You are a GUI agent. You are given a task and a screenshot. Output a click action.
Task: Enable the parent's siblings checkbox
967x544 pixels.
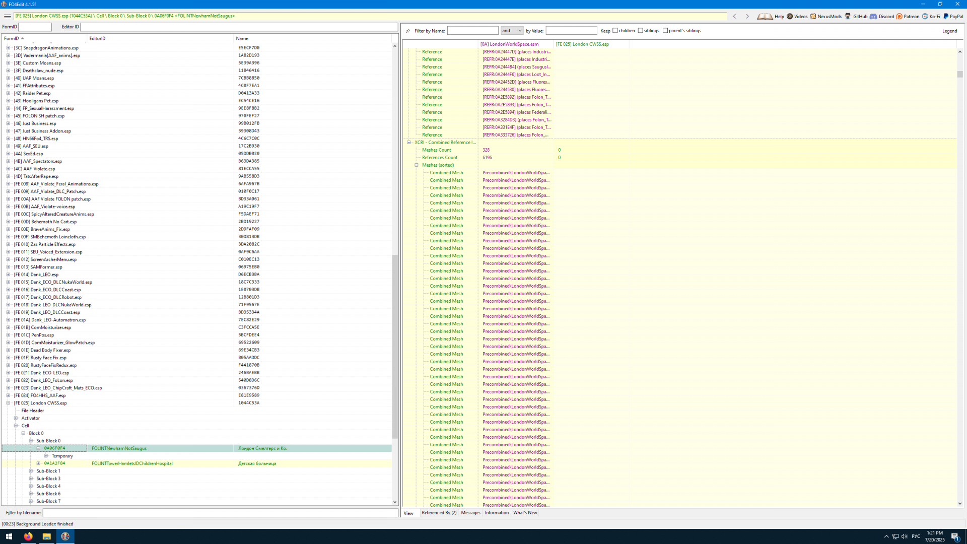coord(665,31)
